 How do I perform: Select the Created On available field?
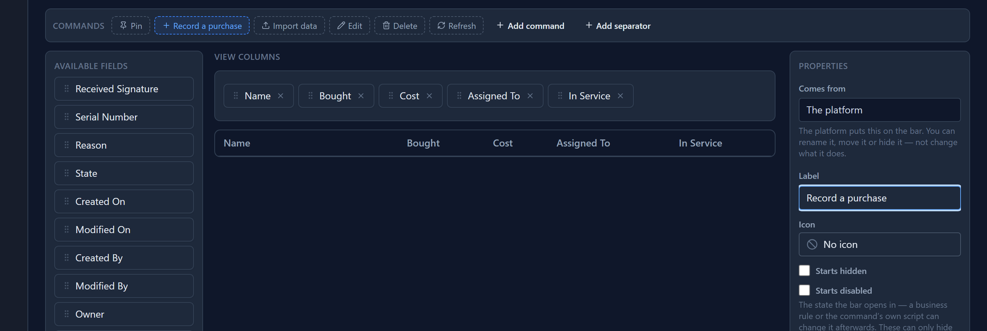[x=124, y=201]
